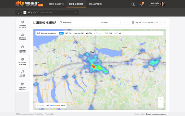Zoom out on the map

click(161, 105)
